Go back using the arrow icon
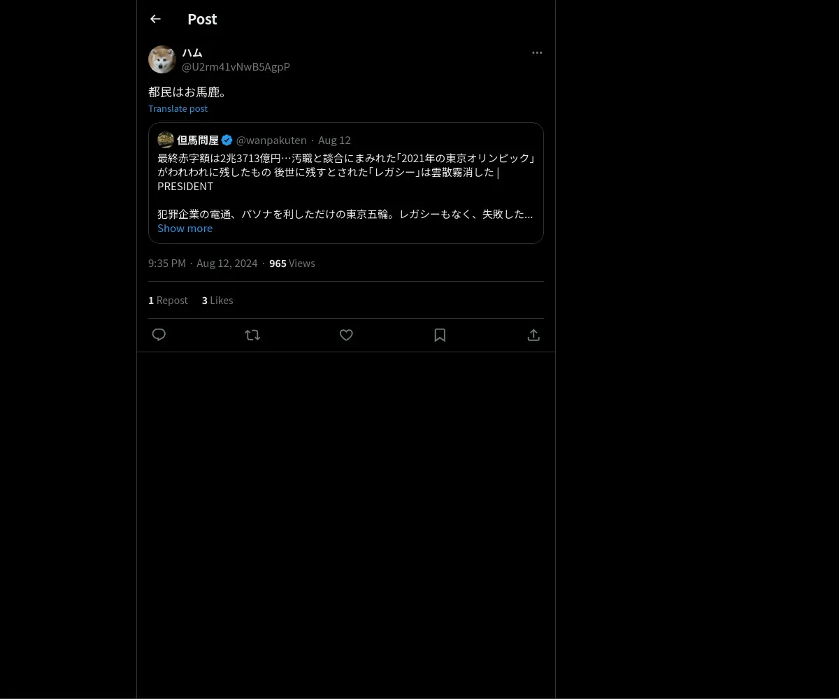The width and height of the screenshot is (839, 699). [x=155, y=19]
